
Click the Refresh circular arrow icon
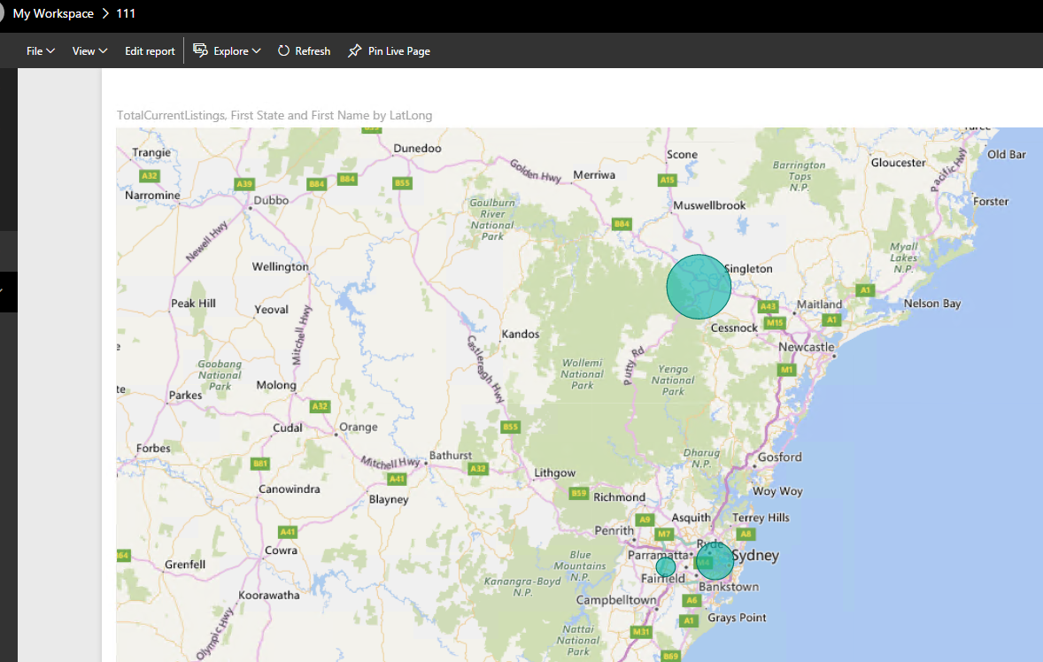[284, 50]
